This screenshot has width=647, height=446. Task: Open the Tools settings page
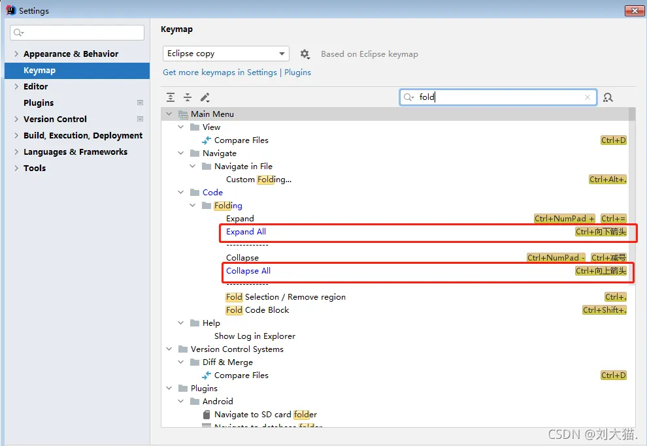35,168
